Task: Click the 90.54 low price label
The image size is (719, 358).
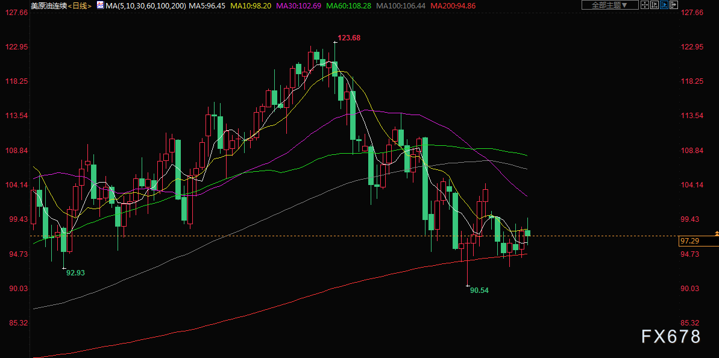Action: (x=480, y=290)
